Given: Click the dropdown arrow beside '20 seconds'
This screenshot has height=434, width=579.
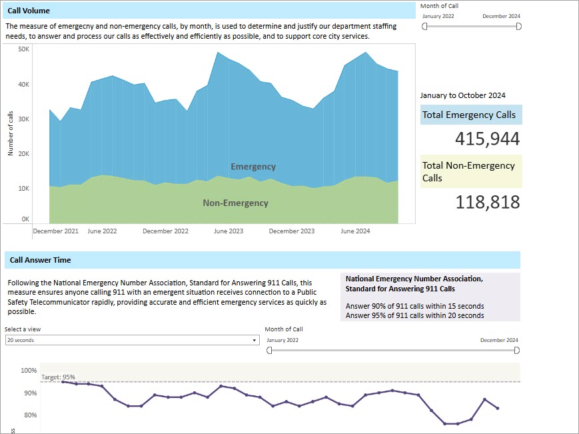Looking at the screenshot, I should tap(255, 340).
